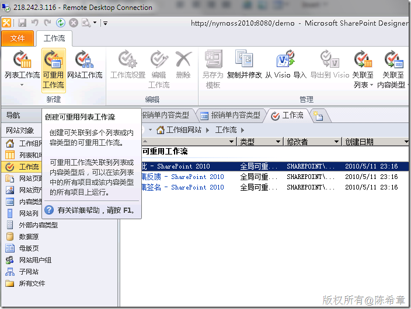Click the preview in browser icon
The width and height of the screenshot is (411, 309).
(86, 23)
